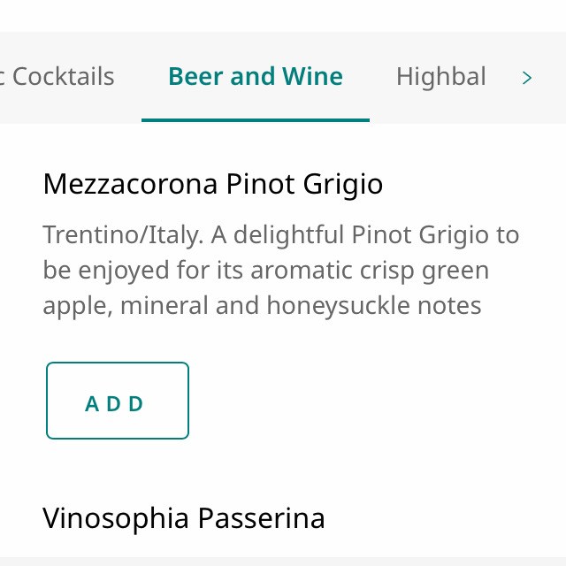This screenshot has height=566, width=566.
Task: Open the Vinosophia Passerina item
Action: [183, 517]
